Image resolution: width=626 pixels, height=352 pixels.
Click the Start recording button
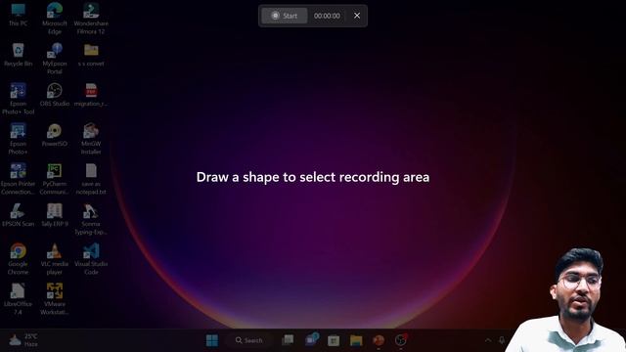[x=285, y=16]
